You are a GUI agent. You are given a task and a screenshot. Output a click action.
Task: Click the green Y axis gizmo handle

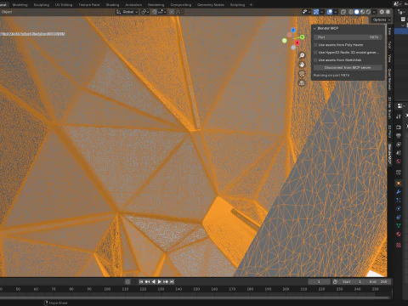point(302,37)
